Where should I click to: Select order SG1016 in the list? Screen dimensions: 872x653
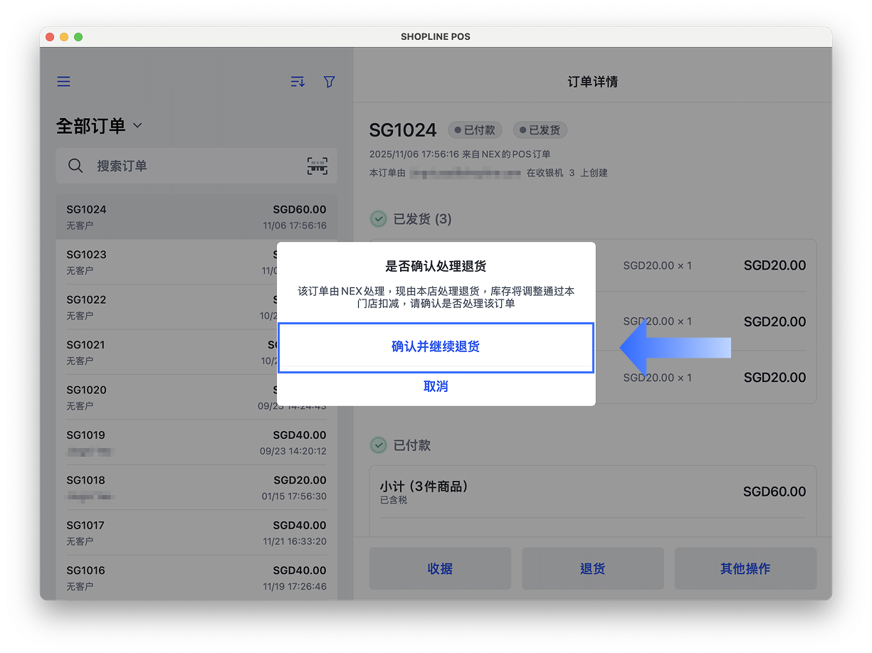click(196, 578)
